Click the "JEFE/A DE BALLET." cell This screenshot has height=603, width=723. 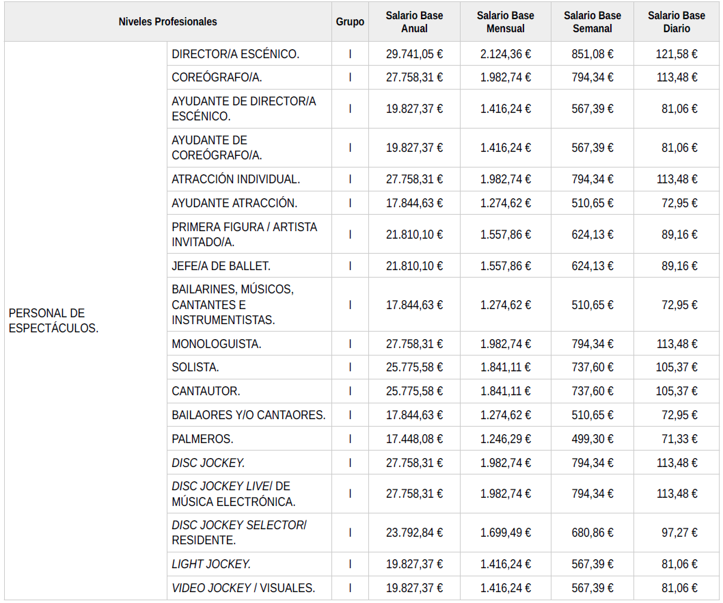(221, 266)
